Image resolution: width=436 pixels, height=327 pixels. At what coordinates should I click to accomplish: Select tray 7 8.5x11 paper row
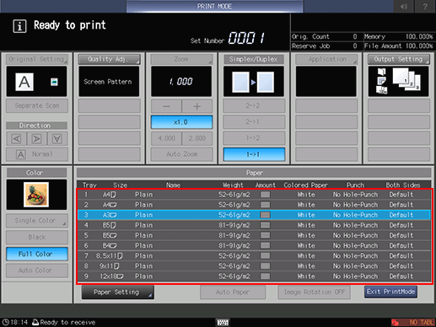254,256
